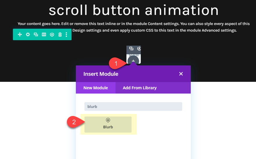Viewport: 256px width, 159px height.
Task: Duplicate the row using green toolbar
Action: coord(36,35)
